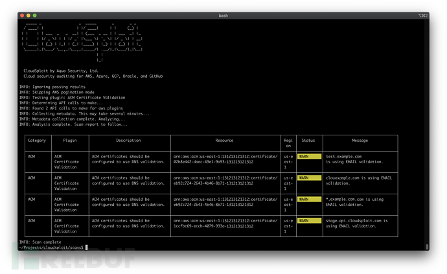Click resource ARN in the *.example.com.com row
This screenshot has height=274, width=447.
225,202
